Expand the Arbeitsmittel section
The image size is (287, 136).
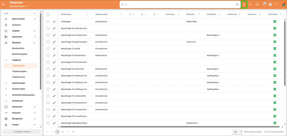34,107
